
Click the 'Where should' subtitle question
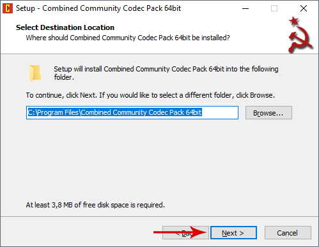(128, 38)
